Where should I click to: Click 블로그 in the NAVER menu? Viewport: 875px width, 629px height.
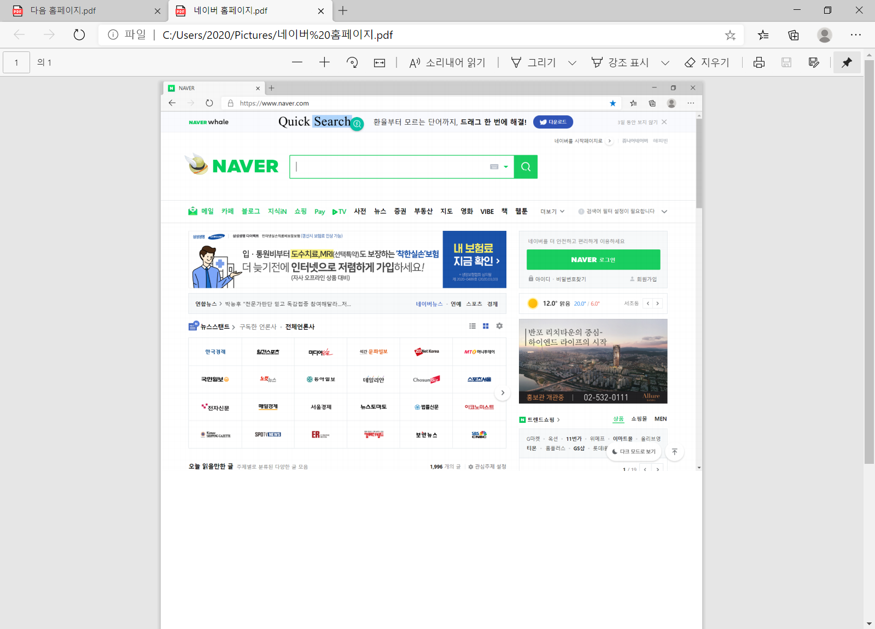pos(251,211)
